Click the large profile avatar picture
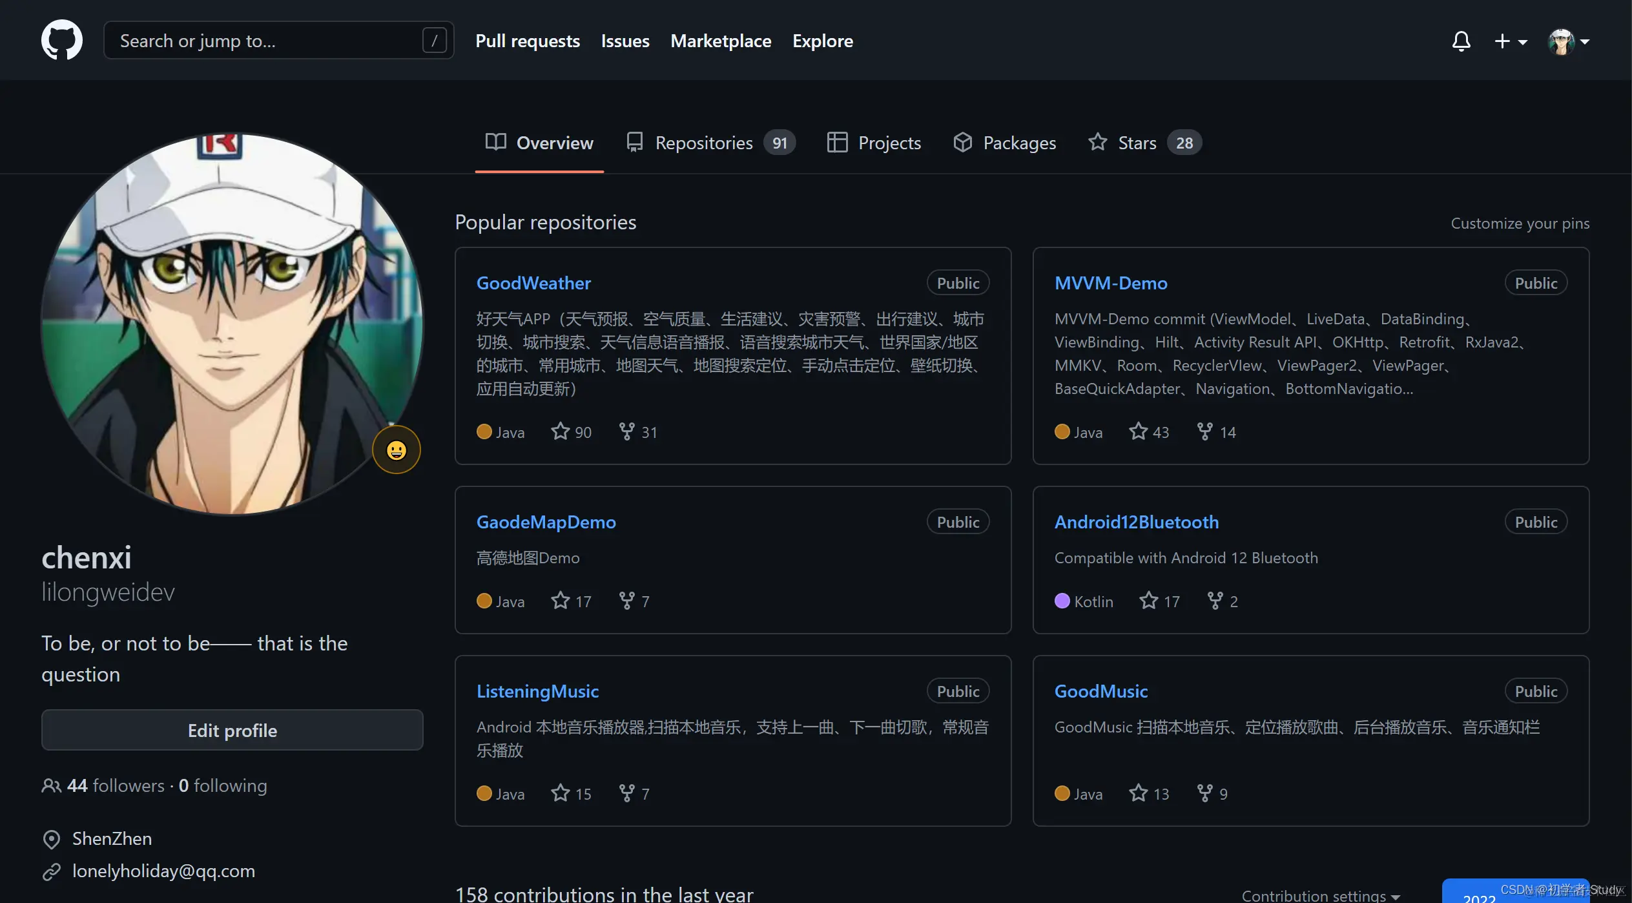 (232, 323)
